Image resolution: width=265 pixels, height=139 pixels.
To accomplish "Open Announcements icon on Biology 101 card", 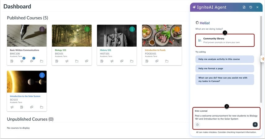I will [67, 61].
